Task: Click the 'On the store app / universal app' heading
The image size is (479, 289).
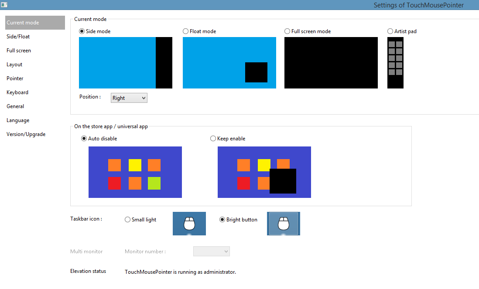Action: [x=111, y=126]
